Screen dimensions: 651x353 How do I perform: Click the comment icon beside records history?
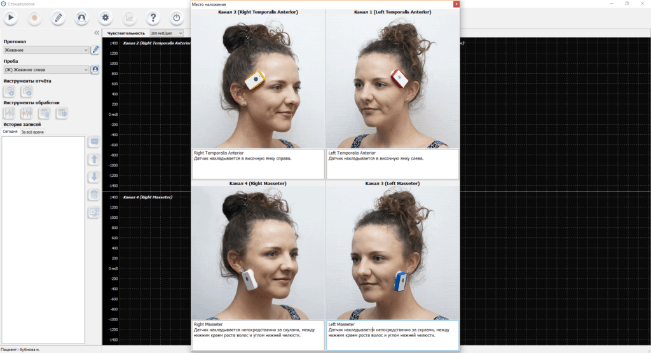[x=94, y=142]
